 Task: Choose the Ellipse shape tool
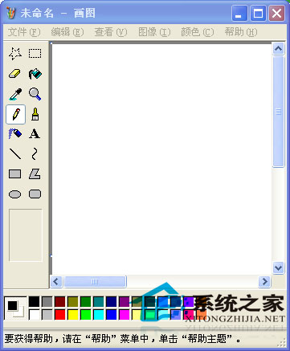click(15, 194)
